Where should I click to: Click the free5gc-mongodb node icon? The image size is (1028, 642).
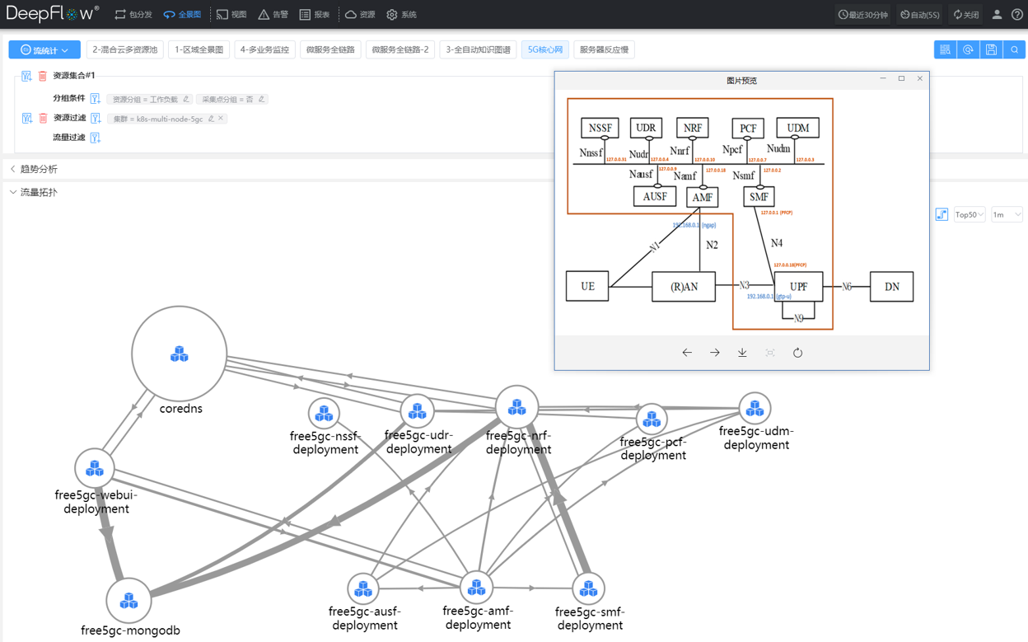click(x=128, y=600)
